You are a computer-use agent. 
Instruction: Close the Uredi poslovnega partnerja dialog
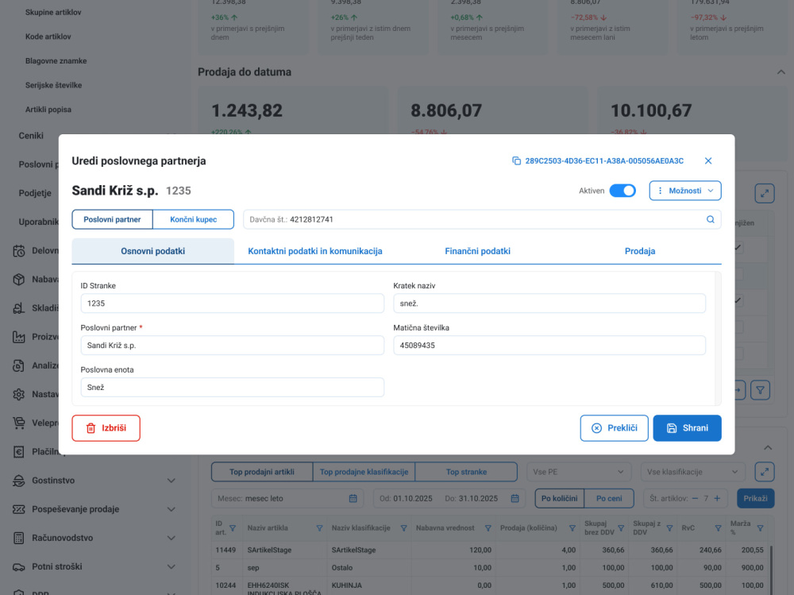pos(708,160)
